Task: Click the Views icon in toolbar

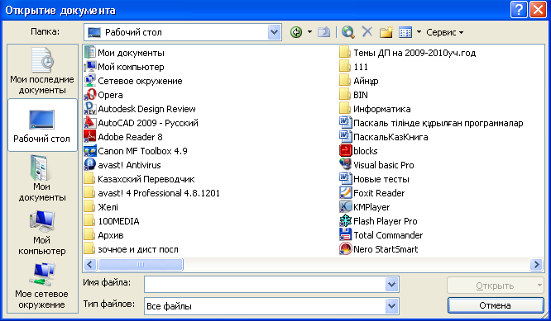Action: point(405,32)
